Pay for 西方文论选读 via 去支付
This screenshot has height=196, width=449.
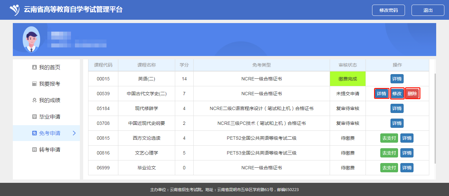tap(389, 138)
